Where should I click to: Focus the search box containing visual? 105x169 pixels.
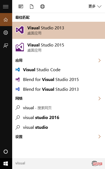coord(59,164)
